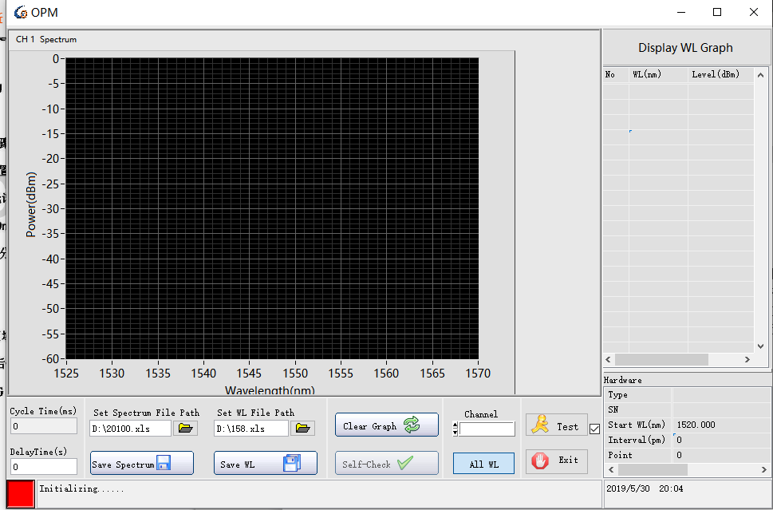Click the DelayTime(s) input field

(x=43, y=466)
